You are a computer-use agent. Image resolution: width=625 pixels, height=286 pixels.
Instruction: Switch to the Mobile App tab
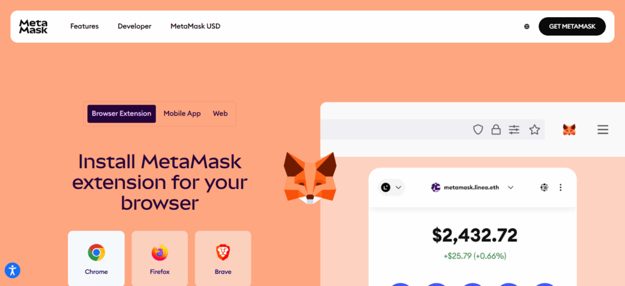(182, 114)
